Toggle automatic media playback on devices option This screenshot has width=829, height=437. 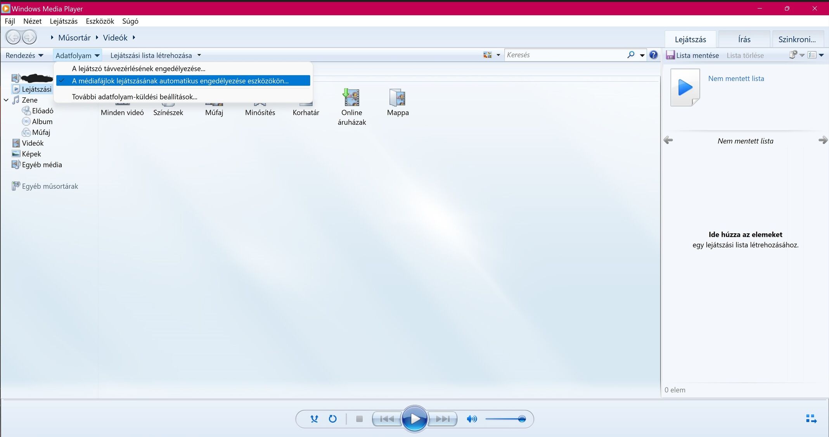coord(183,81)
